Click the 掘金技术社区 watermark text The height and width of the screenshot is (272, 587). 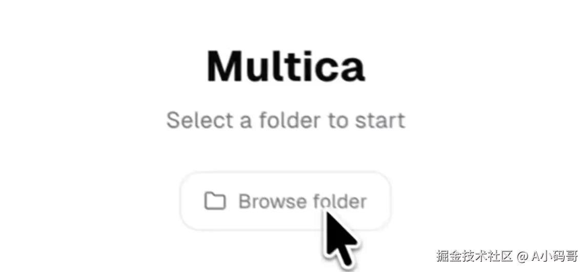pyautogui.click(x=474, y=256)
